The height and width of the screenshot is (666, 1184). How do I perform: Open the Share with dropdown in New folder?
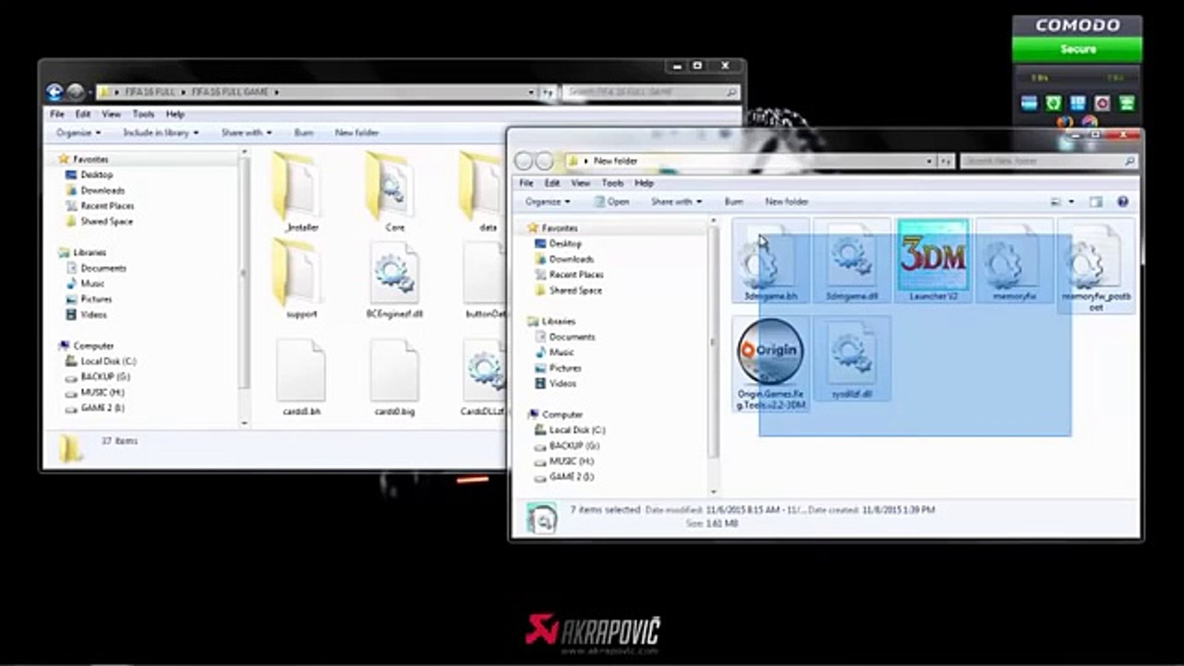coord(676,202)
